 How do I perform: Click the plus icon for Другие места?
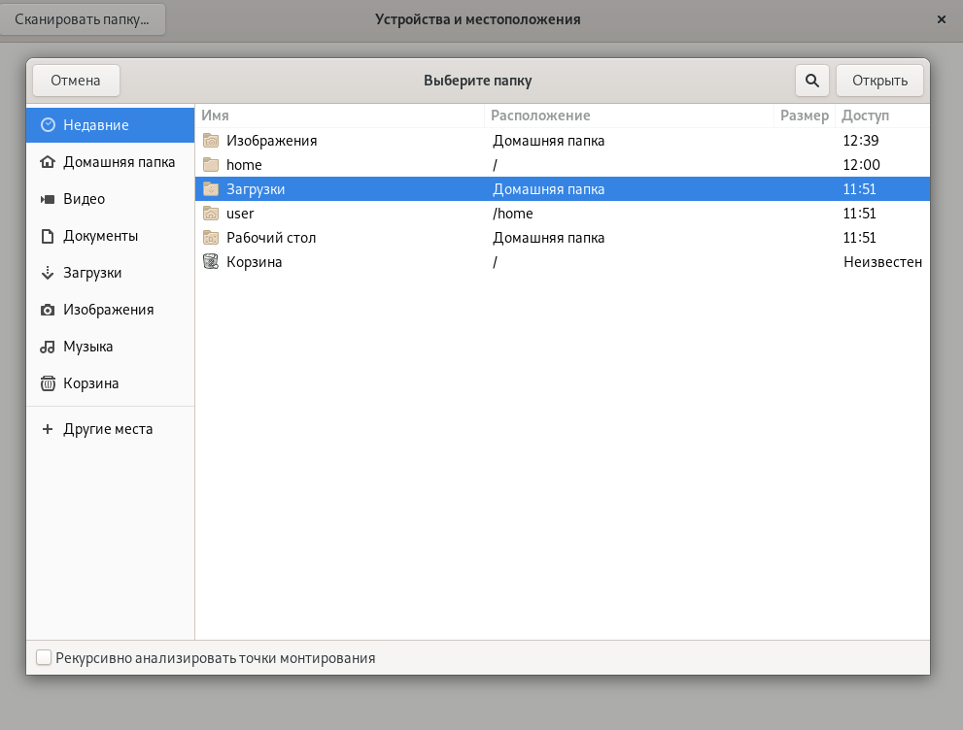[48, 429]
